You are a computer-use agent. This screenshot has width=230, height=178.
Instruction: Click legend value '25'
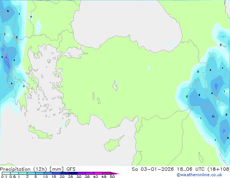click(70, 177)
